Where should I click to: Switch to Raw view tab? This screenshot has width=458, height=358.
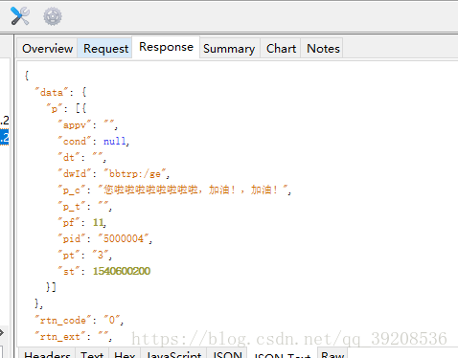(x=332, y=353)
